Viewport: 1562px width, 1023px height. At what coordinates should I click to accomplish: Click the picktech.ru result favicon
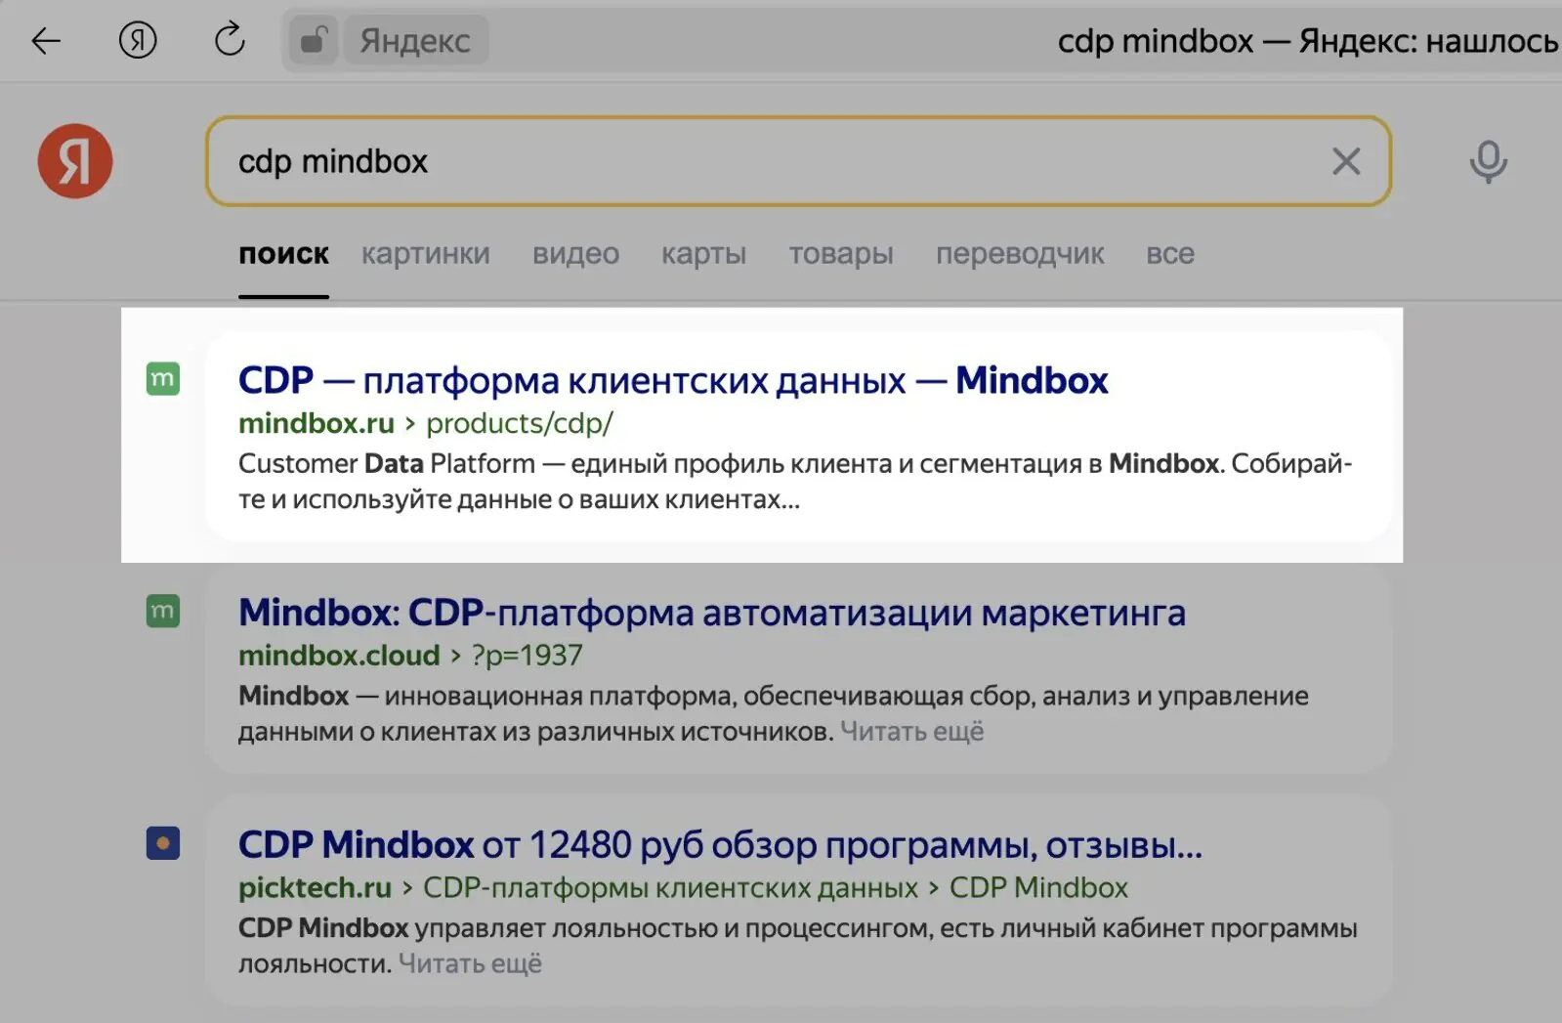coord(163,843)
